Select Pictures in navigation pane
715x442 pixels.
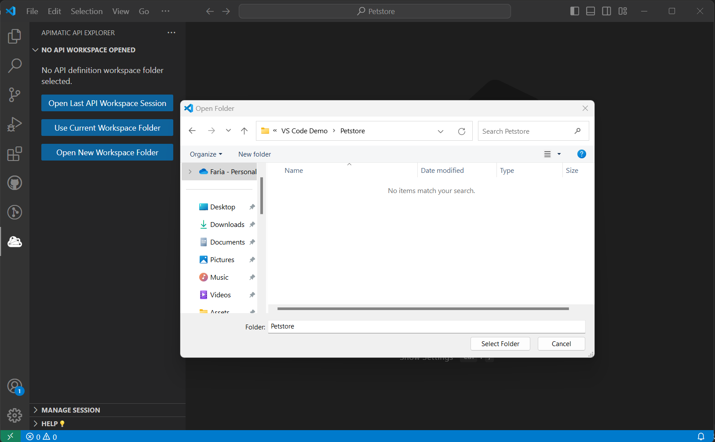tap(222, 260)
